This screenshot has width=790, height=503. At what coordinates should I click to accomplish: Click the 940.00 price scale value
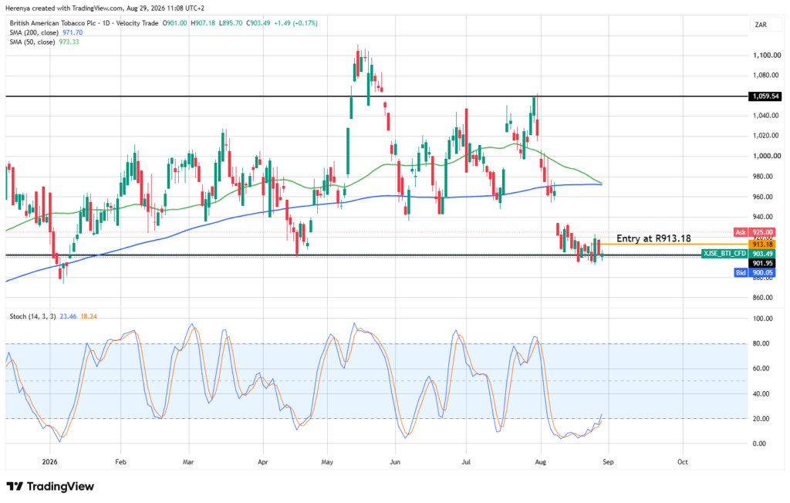point(763,217)
